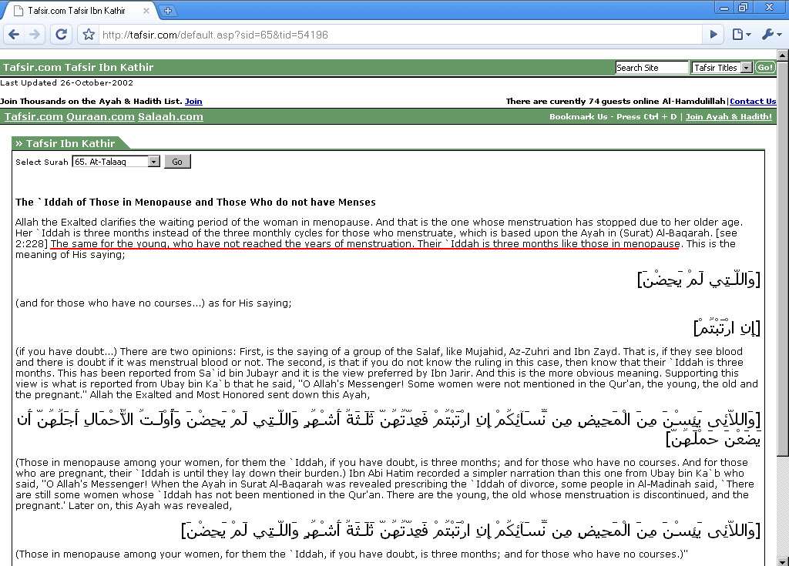The width and height of the screenshot is (789, 566).
Task: Bookmark this page with the star icon
Action: (x=89, y=34)
